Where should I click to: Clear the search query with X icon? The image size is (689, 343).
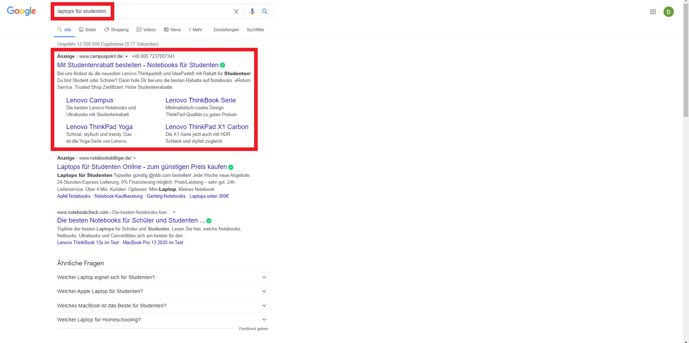(236, 12)
